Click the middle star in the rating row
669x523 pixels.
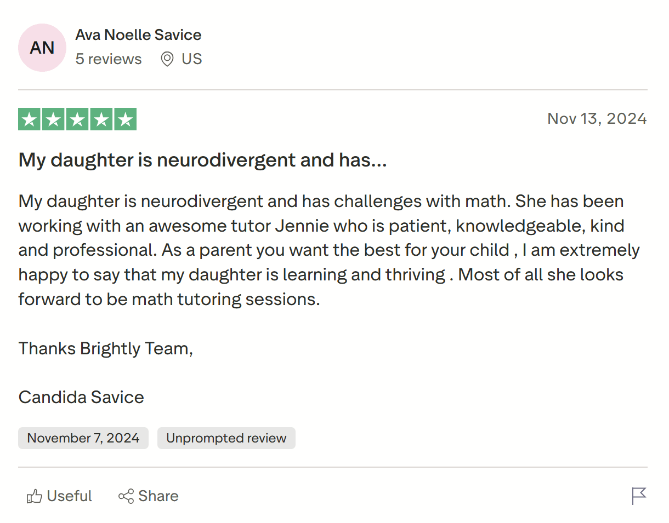click(77, 119)
